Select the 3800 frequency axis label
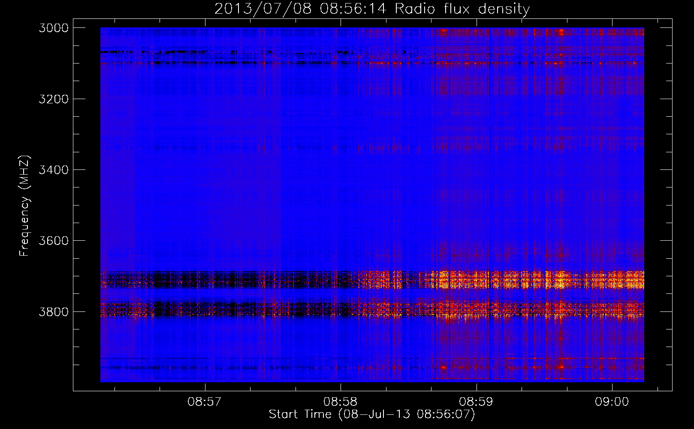The width and height of the screenshot is (694, 429). 54,311
